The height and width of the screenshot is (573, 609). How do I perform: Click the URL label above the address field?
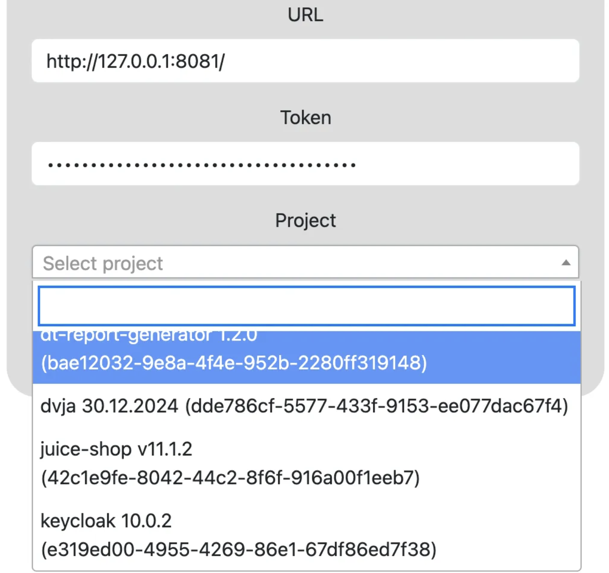[x=305, y=15]
